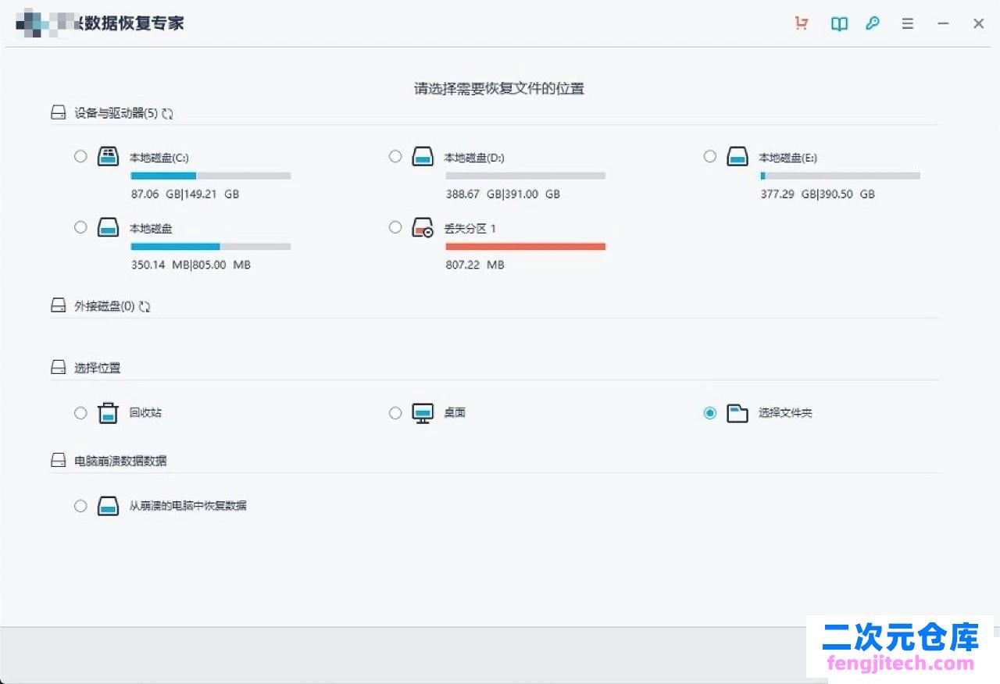Viewport: 1000px width, 684px height.
Task: Click the 本地磁盘(C:) label
Action: pyautogui.click(x=159, y=158)
